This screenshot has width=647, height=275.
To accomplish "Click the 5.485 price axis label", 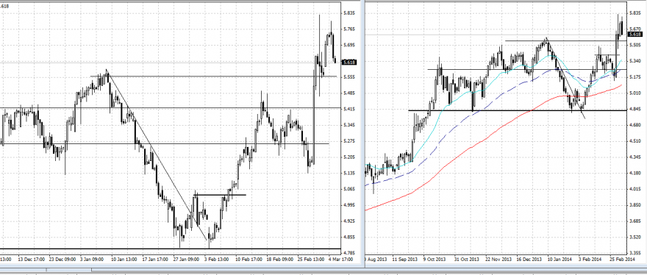I will (x=349, y=93).
